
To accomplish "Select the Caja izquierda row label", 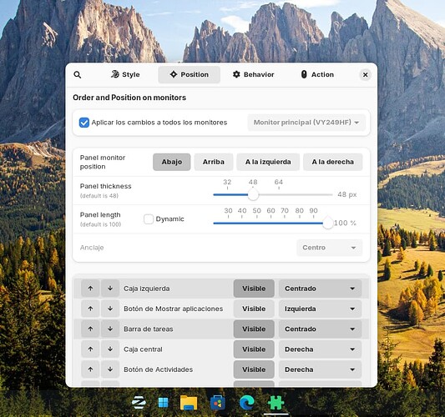I will (x=146, y=289).
